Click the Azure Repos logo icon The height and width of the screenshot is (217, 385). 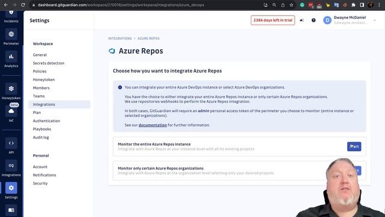click(x=112, y=51)
